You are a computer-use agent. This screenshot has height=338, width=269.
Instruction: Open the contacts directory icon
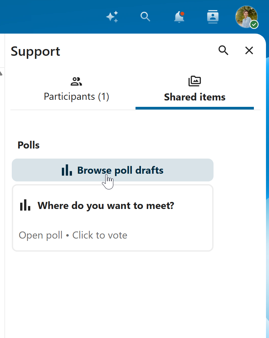click(x=213, y=16)
